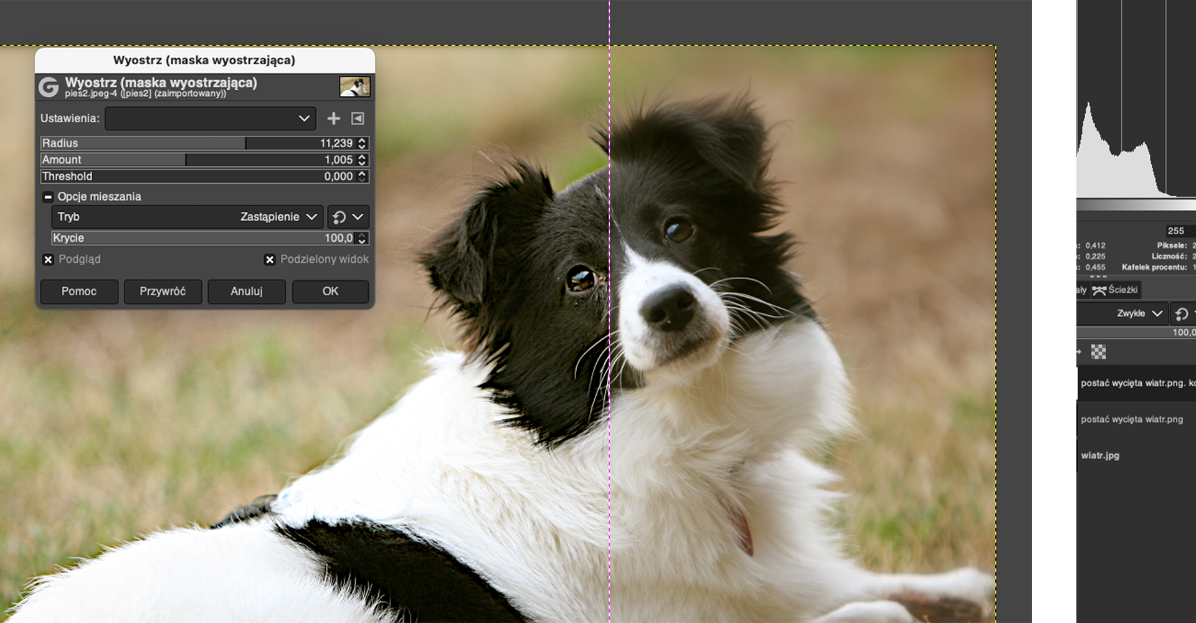
Task: Open the pies2 image thumbnail in dialog header
Action: pyautogui.click(x=354, y=87)
